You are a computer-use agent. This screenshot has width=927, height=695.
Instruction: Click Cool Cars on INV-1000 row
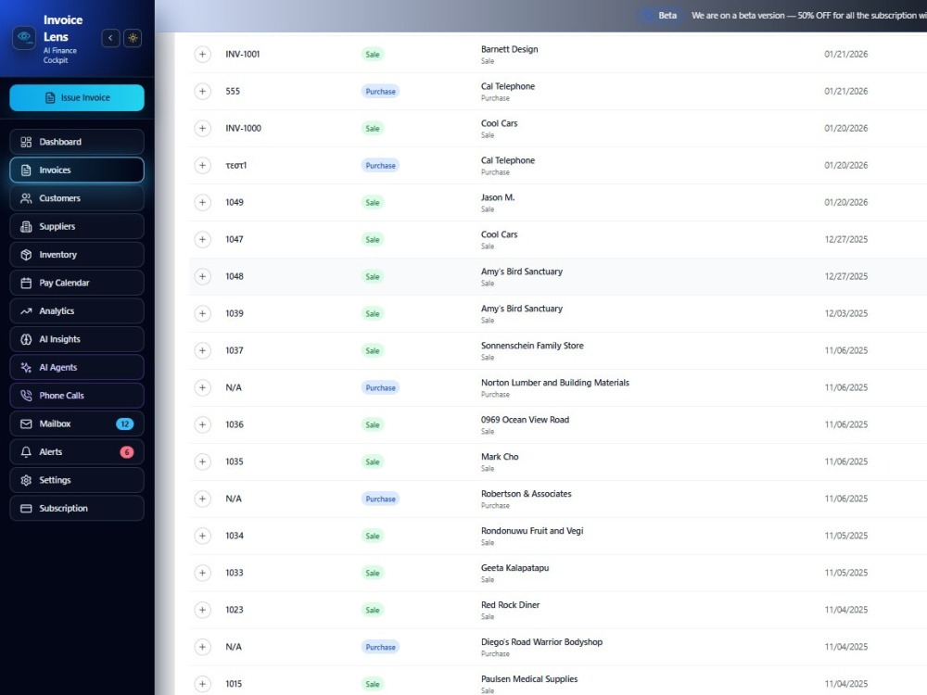point(499,123)
